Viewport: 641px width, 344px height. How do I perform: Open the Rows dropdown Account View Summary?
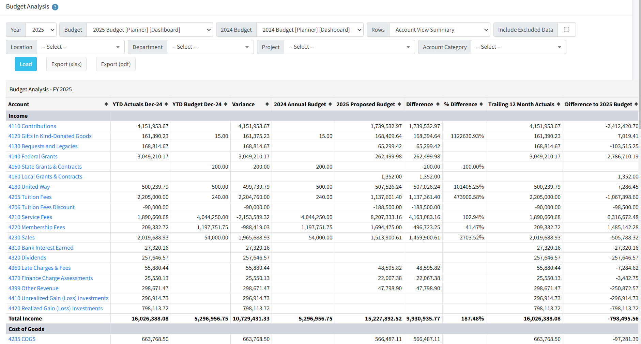440,30
